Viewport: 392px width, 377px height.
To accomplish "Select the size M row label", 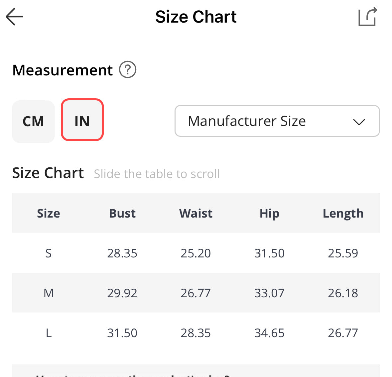I will point(49,293).
